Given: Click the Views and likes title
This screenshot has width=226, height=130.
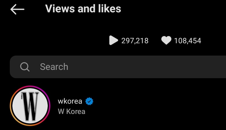Looking at the screenshot, I should [83, 9].
